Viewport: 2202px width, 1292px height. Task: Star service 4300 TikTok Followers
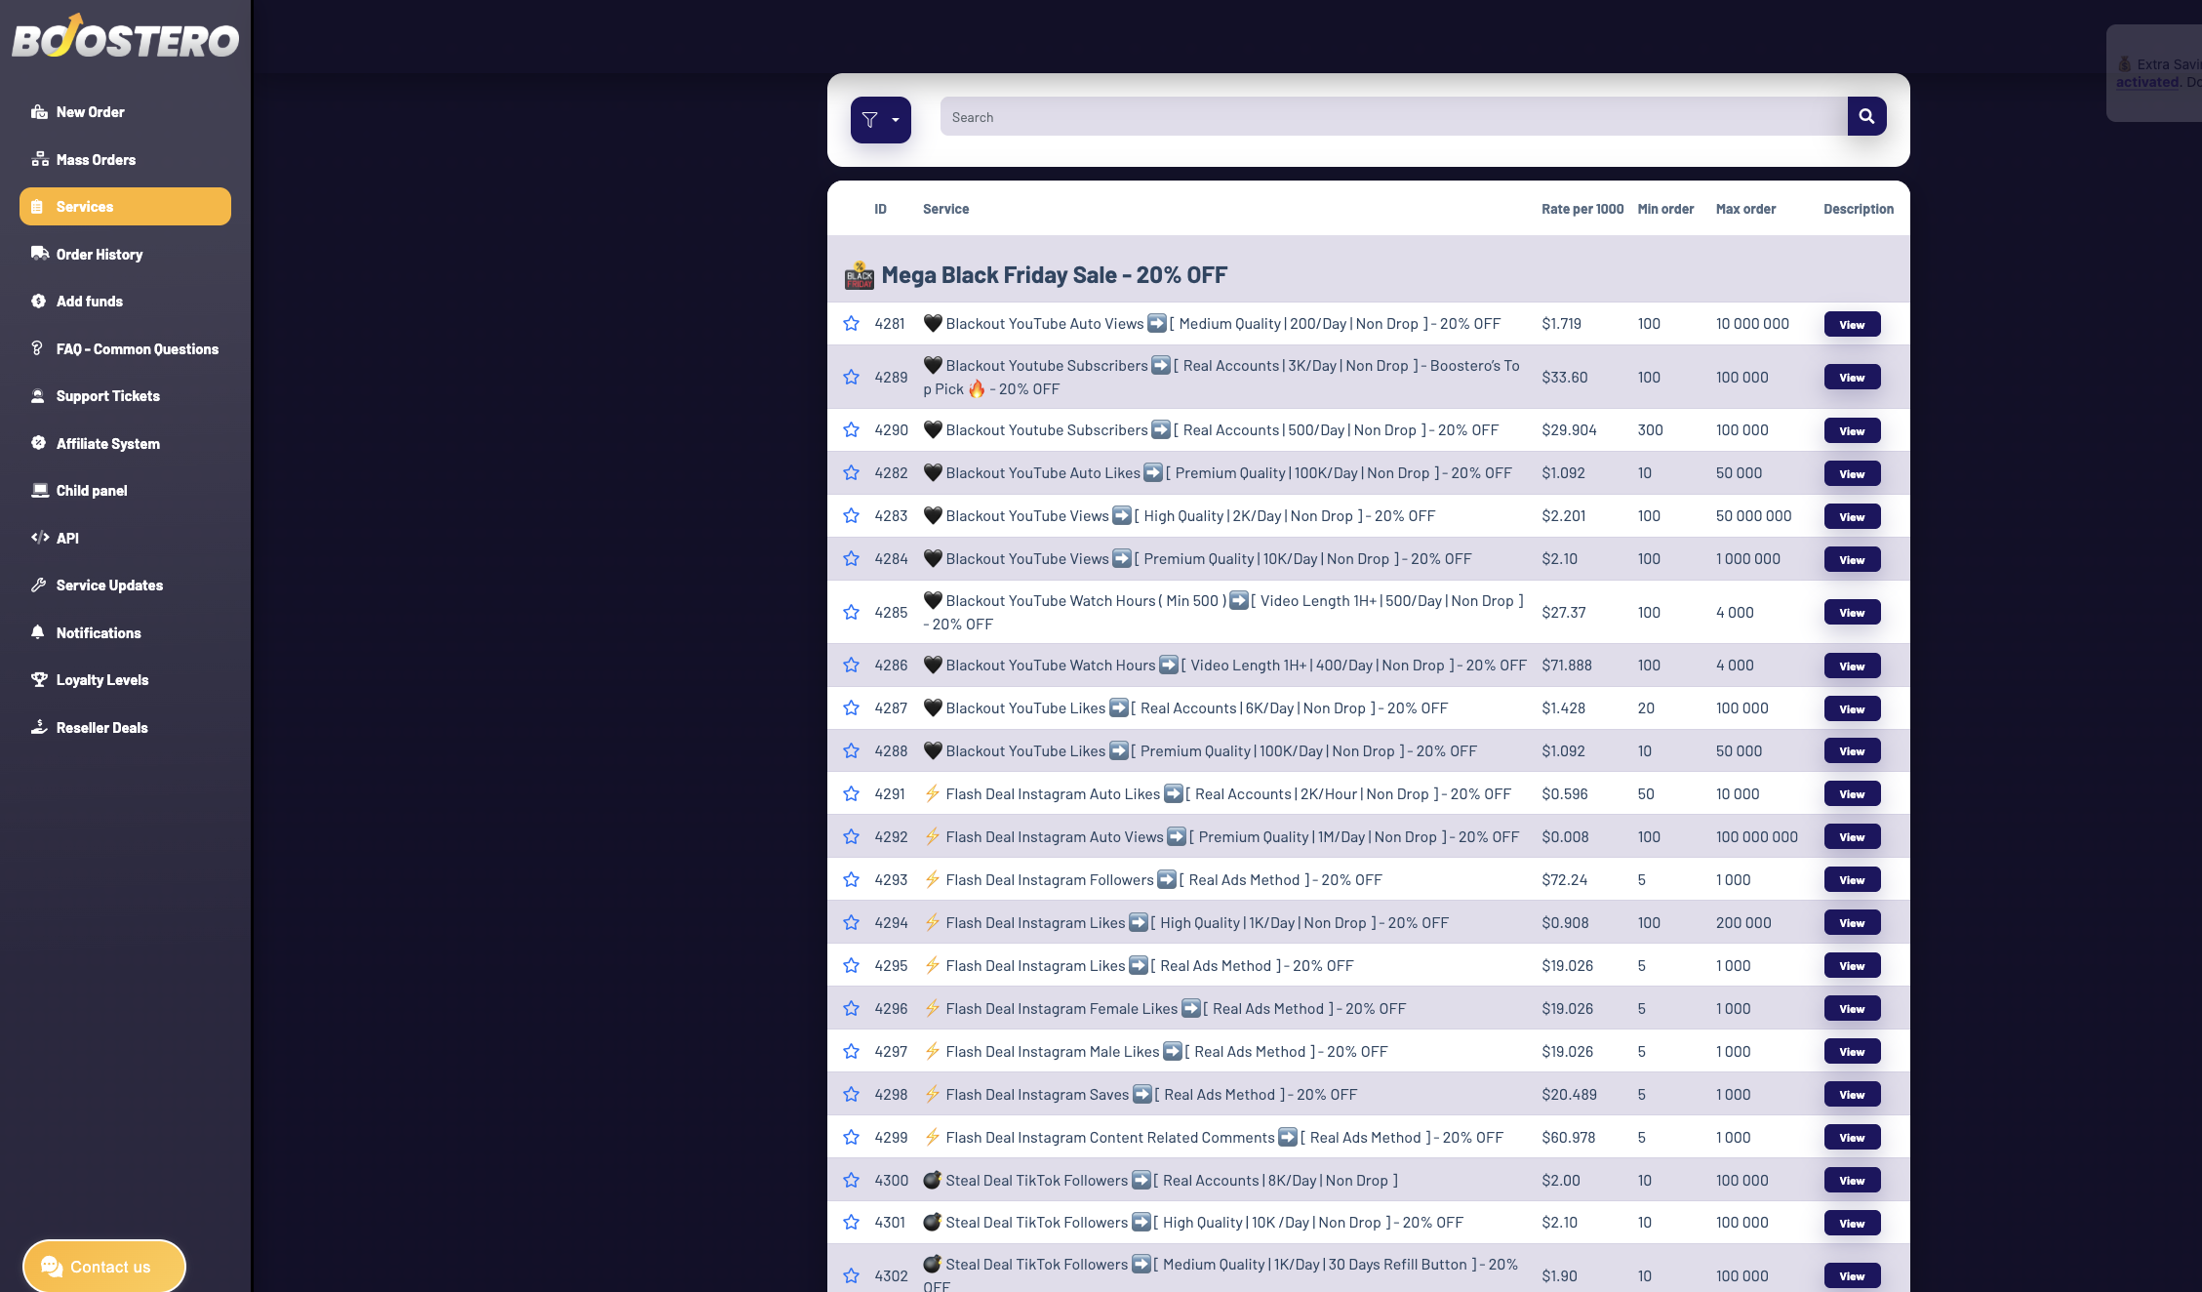coord(852,1181)
